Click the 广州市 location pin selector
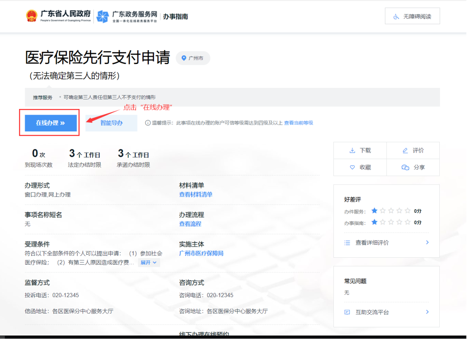Image resolution: width=467 pixels, height=339 pixels. click(193, 58)
